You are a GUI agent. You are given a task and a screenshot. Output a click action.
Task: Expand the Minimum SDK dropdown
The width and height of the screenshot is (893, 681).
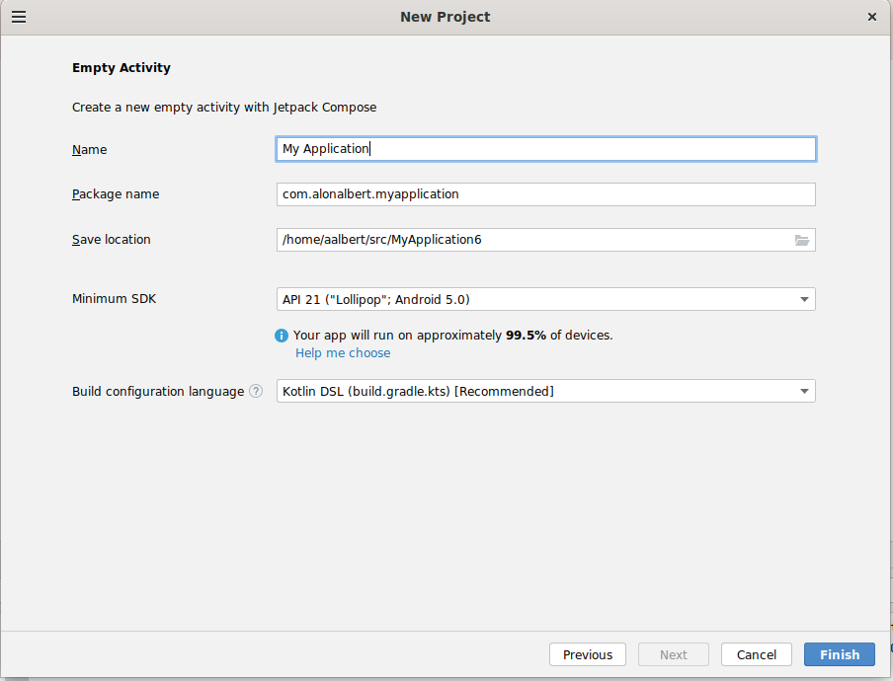click(x=804, y=299)
